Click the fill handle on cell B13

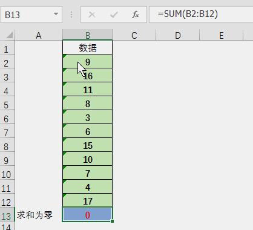pyautogui.click(x=112, y=221)
